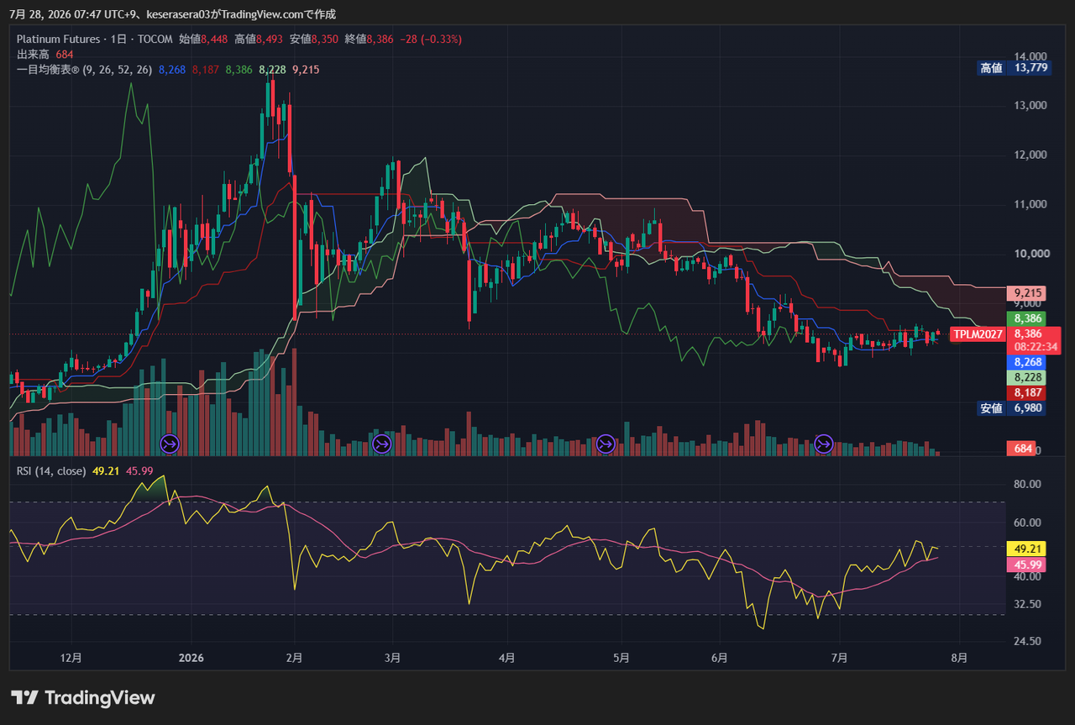Click the 80.00 RSI scale label
The width and height of the screenshot is (1075, 725).
click(1028, 485)
